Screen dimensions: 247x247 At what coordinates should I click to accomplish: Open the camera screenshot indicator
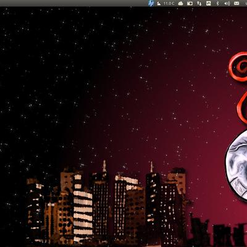pos(190,4)
